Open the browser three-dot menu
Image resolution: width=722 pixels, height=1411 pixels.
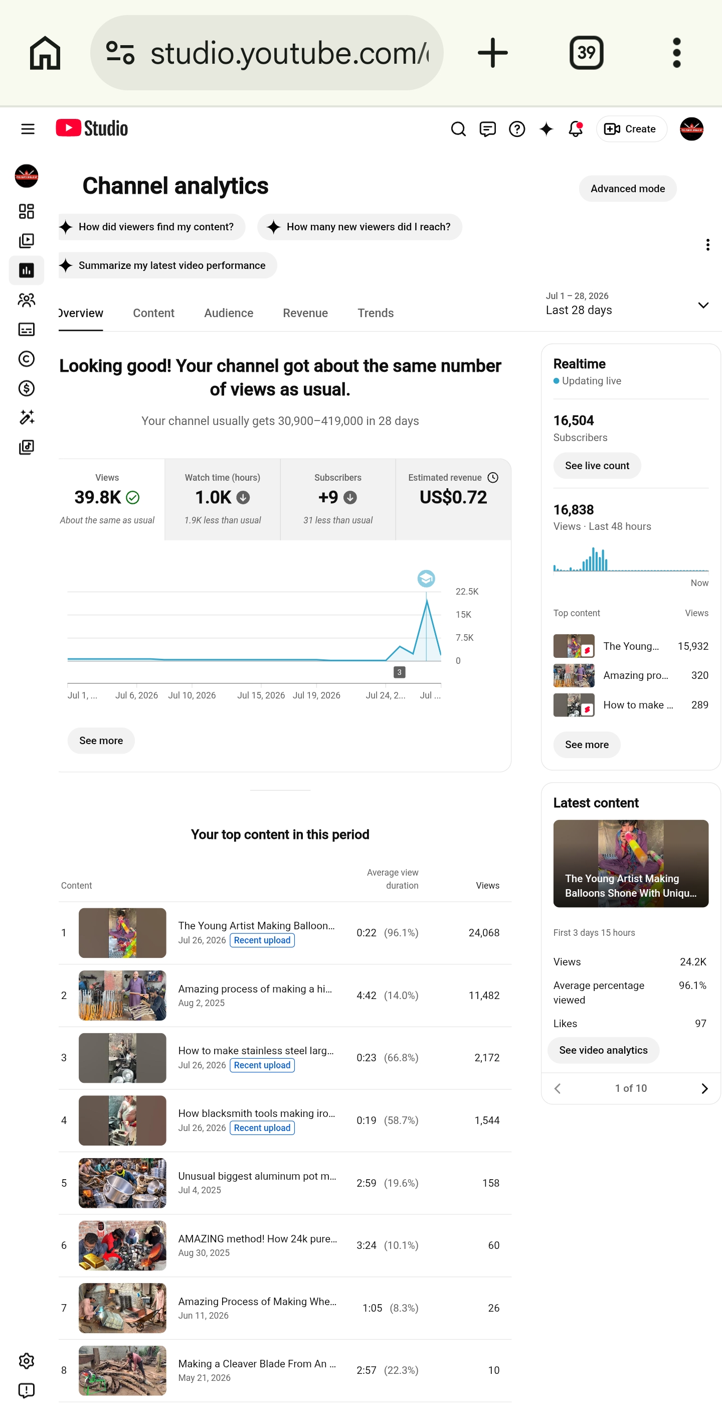click(x=676, y=53)
